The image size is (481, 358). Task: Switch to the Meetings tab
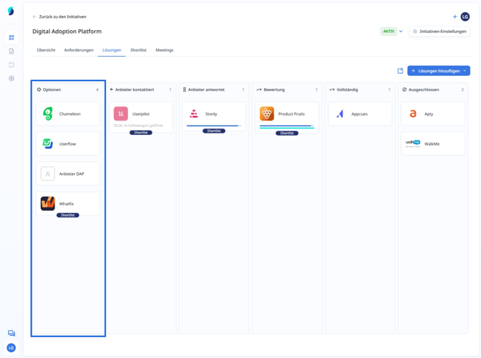click(x=164, y=50)
